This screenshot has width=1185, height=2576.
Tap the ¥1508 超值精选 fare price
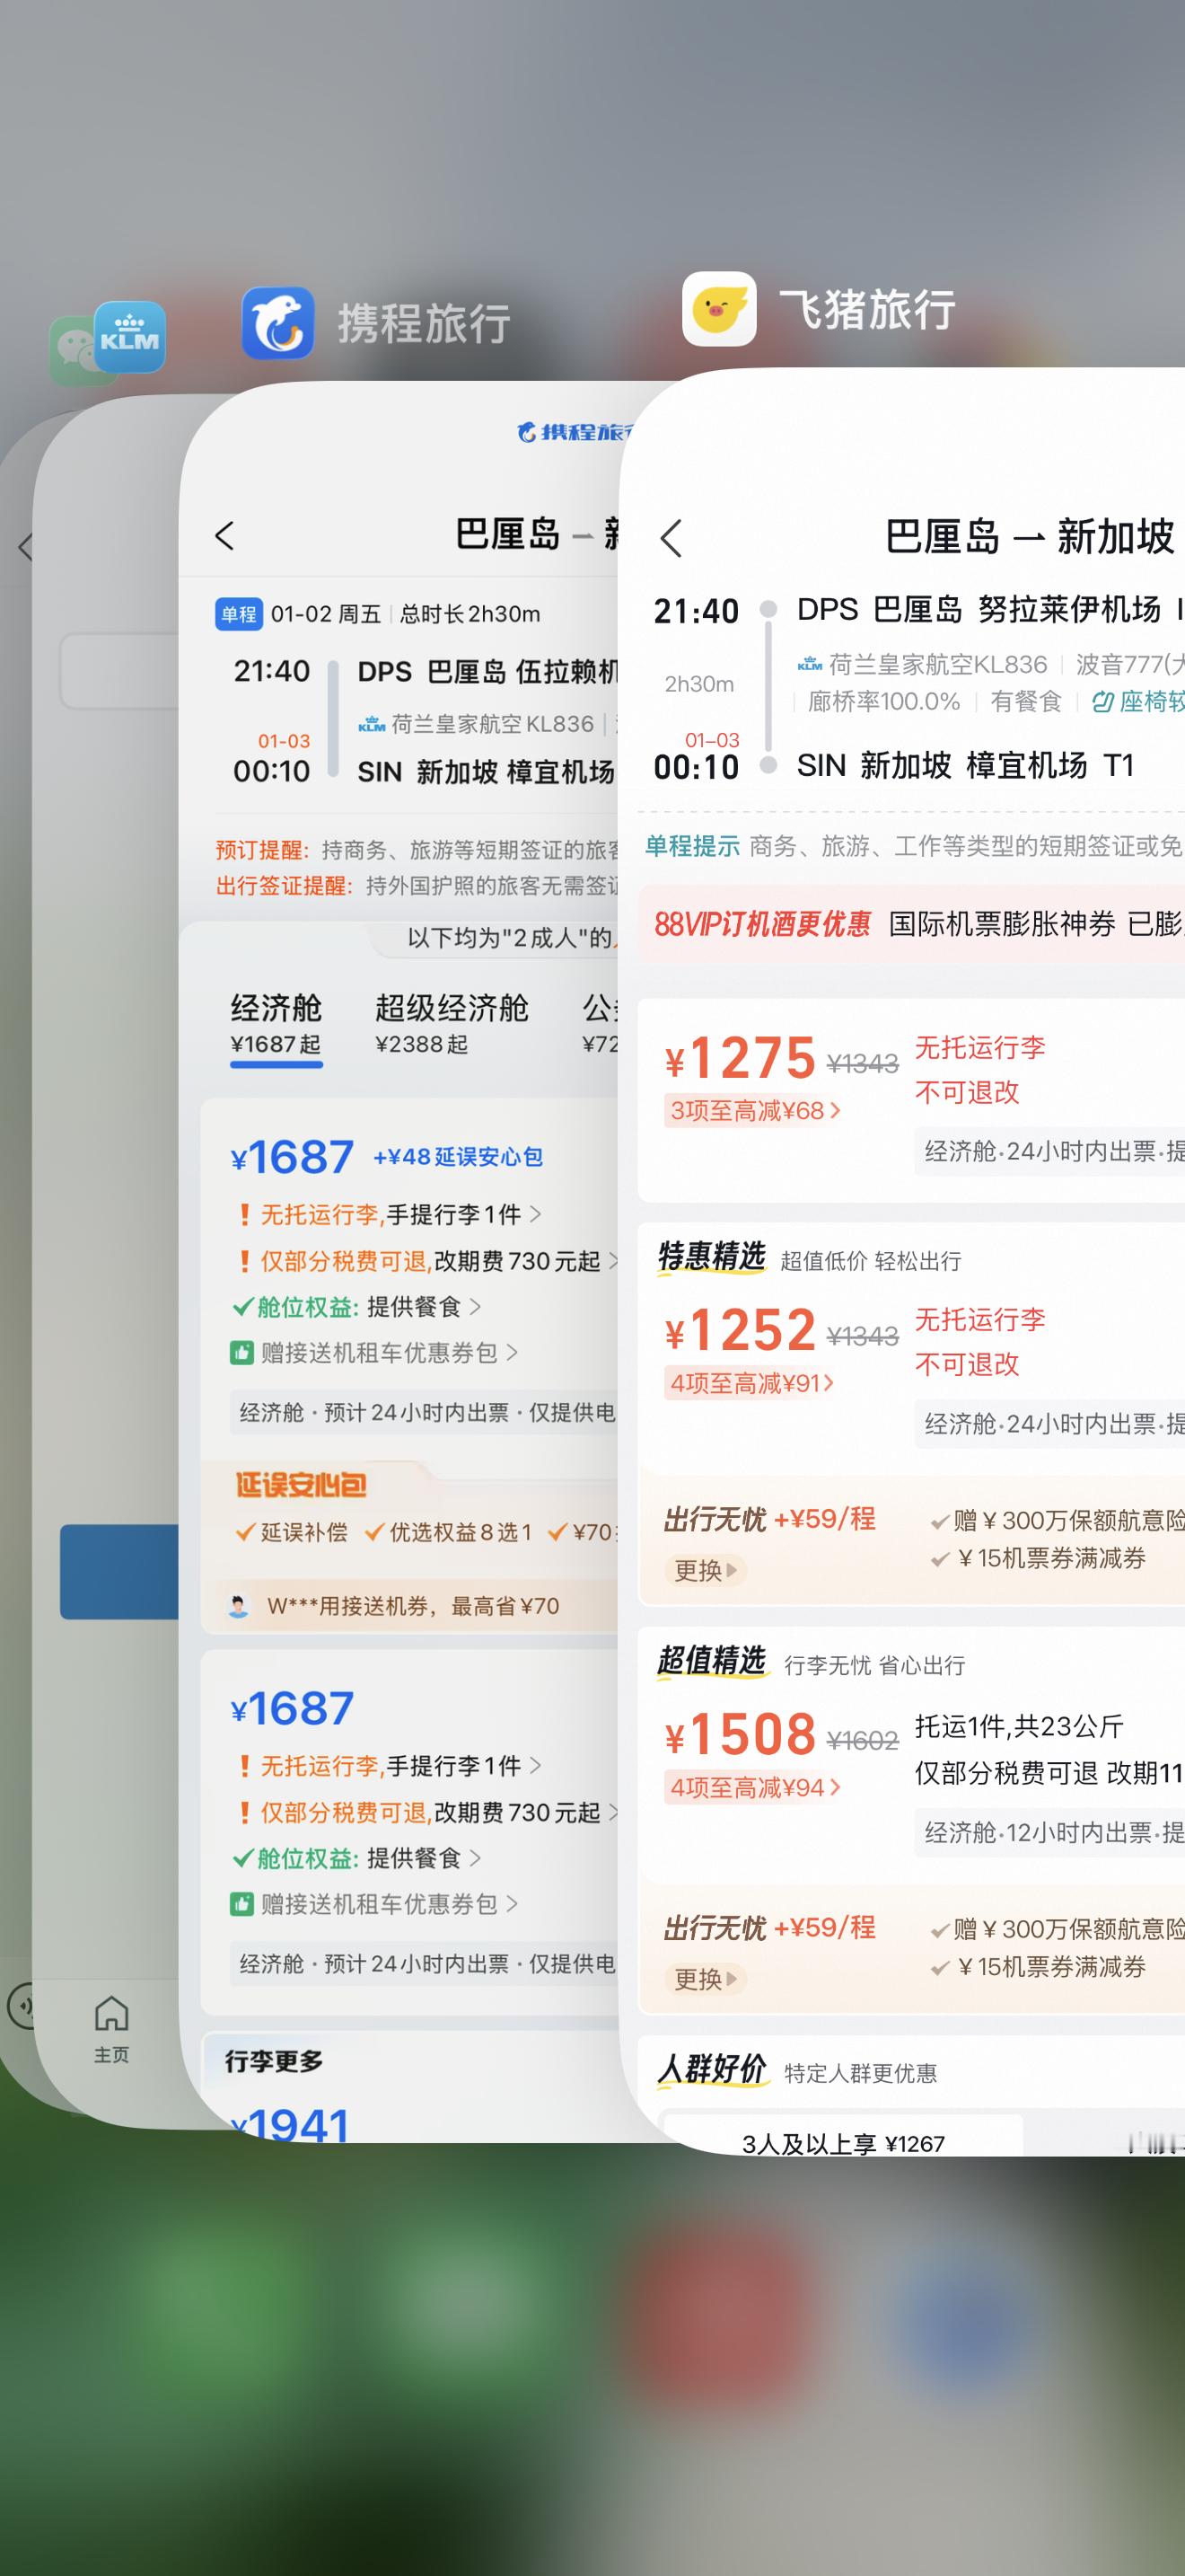coord(741,1734)
